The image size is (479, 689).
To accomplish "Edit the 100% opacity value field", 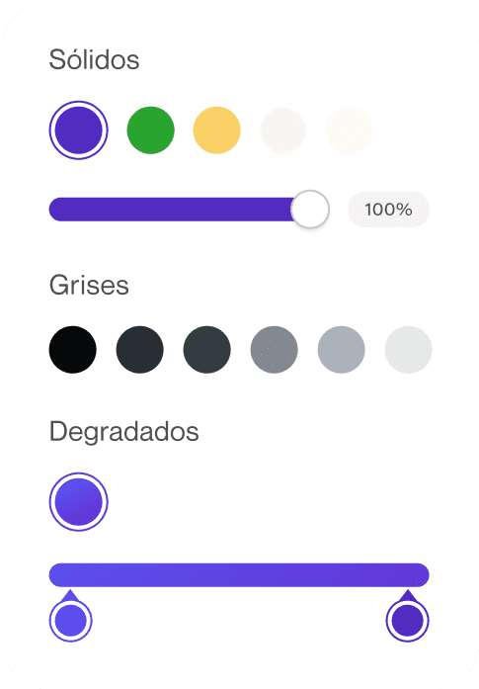I will point(388,210).
